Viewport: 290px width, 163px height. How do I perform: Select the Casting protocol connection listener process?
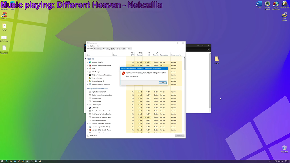tap(134, 95)
